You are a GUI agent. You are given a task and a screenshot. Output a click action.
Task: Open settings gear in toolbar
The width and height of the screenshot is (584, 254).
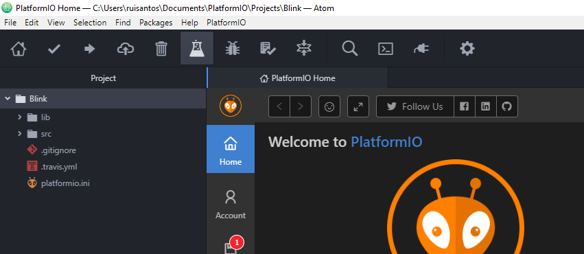467,49
